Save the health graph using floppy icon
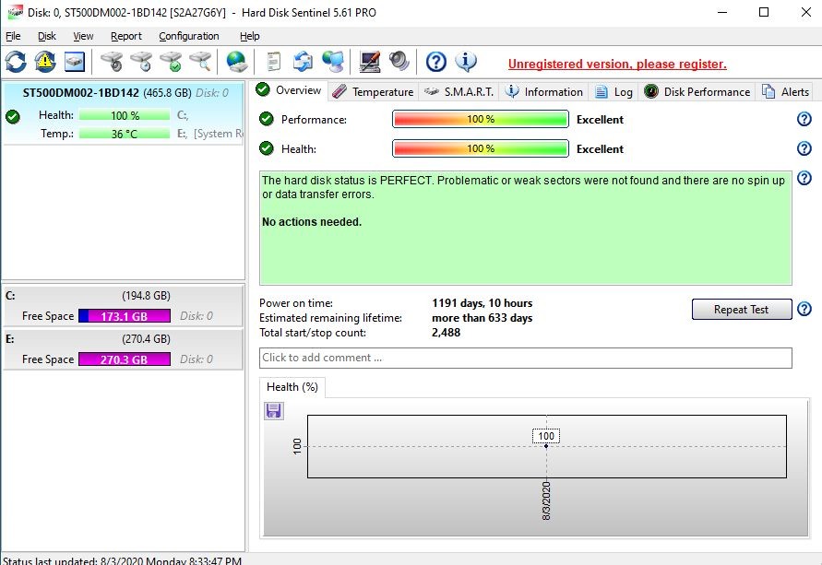822x565 pixels. [x=274, y=411]
